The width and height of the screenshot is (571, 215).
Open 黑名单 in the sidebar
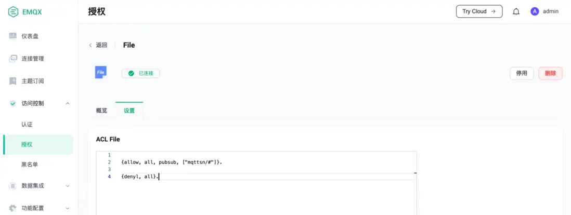(30, 165)
